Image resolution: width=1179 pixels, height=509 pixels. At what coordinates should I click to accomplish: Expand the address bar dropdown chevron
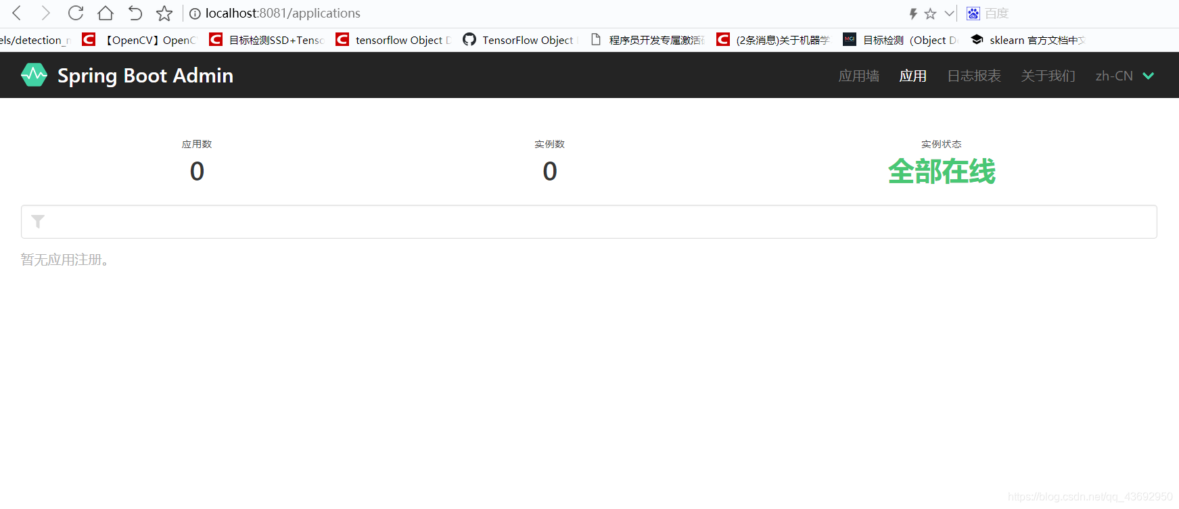coord(949,14)
